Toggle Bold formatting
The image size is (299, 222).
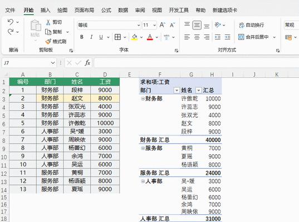tap(82, 37)
